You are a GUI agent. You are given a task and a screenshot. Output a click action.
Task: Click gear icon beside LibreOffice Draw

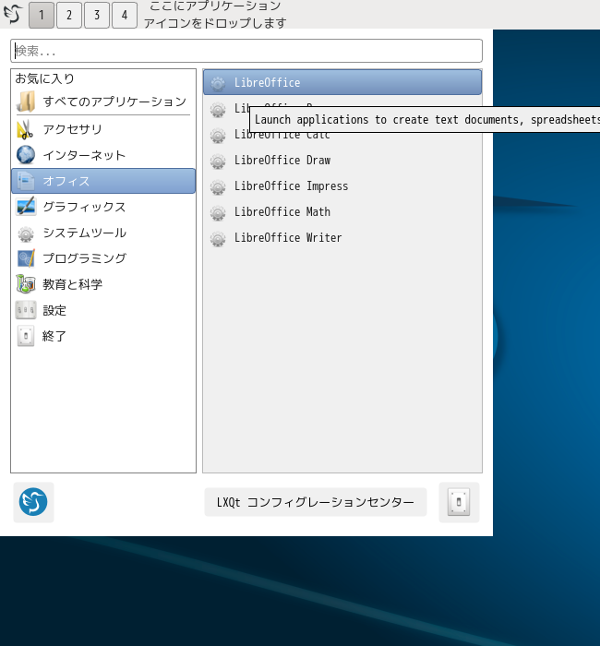(218, 161)
